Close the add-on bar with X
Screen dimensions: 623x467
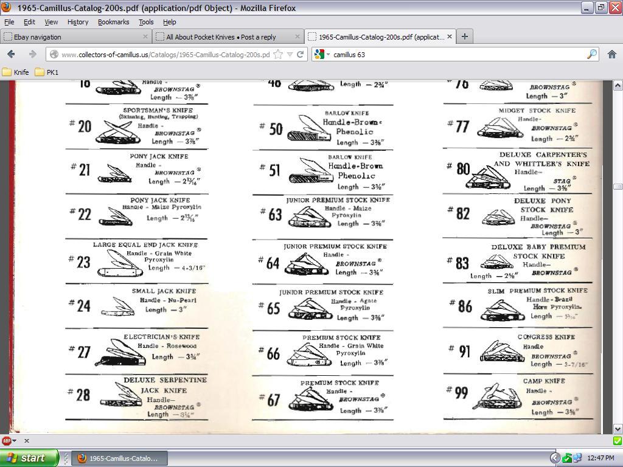27,440
